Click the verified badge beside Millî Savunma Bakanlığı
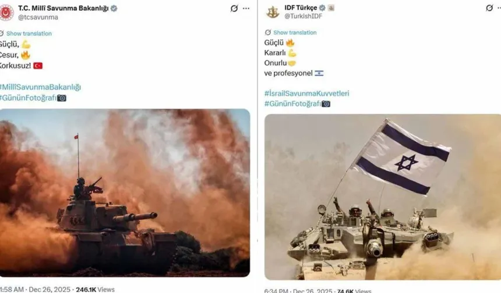 click(114, 8)
